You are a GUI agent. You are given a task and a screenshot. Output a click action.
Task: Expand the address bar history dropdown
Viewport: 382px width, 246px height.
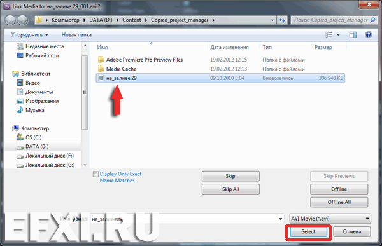272,20
